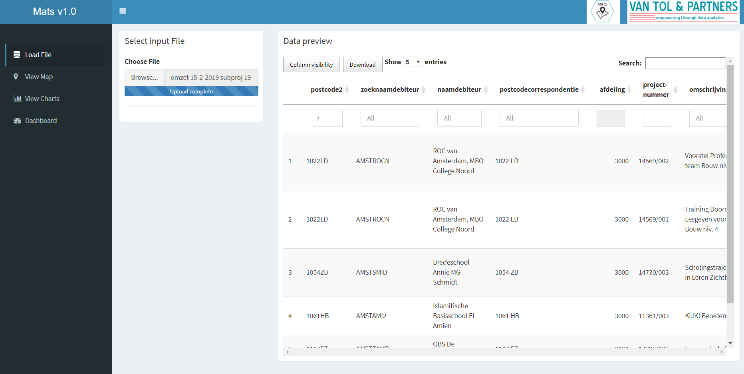Click the Download button
This screenshot has width=744, height=374.
click(x=363, y=65)
